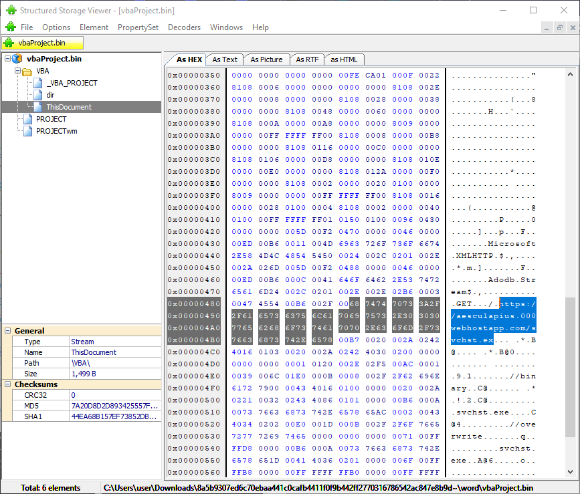Click the vbaProject.bin root storage icon
Screen dimensions: 580x494
(x=17, y=59)
